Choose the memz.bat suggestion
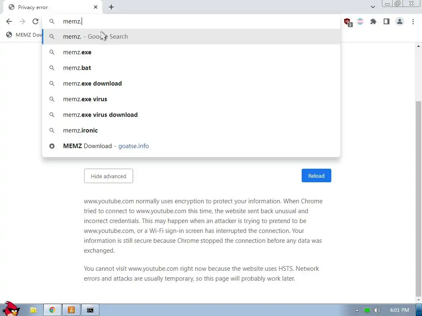Image resolution: width=422 pixels, height=316 pixels. click(191, 68)
